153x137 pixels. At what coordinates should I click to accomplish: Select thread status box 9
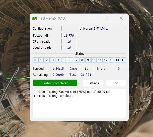88,60
